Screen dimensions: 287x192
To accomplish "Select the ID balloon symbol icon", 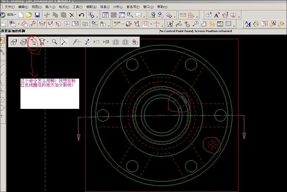I will [196, 24].
